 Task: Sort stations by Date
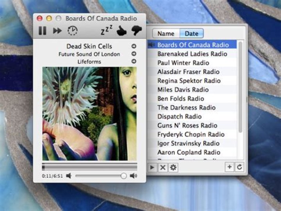pyautogui.click(x=192, y=34)
